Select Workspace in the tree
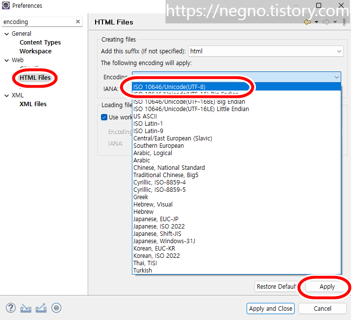The image size is (353, 320). coord(35,51)
